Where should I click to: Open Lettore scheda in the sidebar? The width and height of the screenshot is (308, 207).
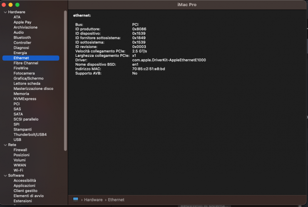(x=27, y=83)
